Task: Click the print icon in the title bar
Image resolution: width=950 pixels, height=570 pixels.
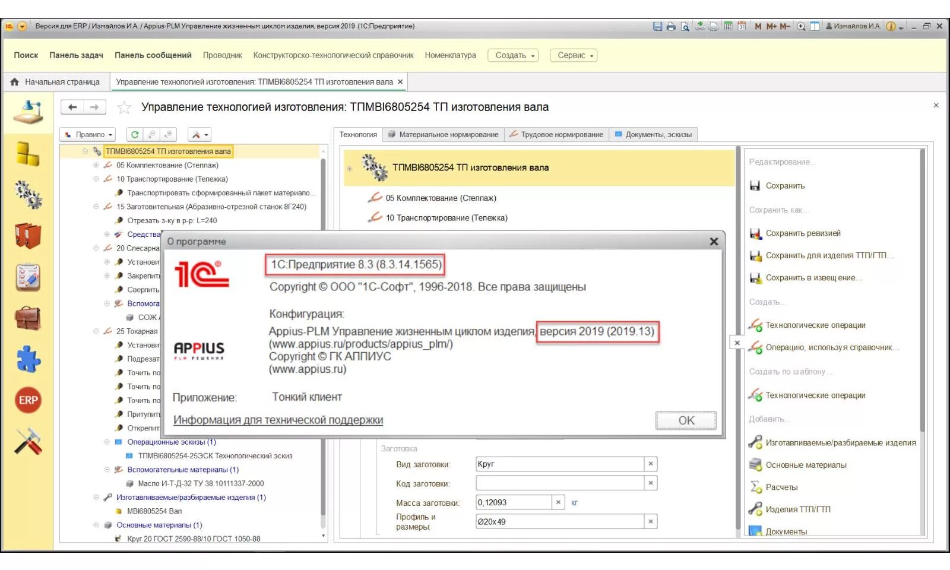Action: click(x=671, y=26)
